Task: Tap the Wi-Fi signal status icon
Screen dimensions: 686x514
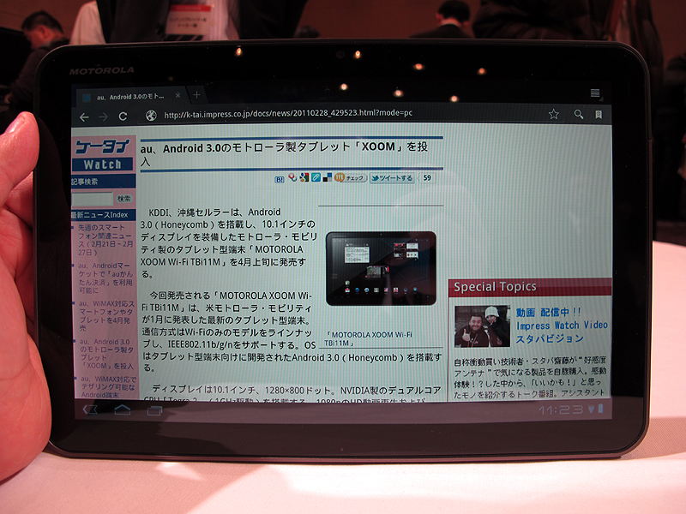Action: pos(591,409)
